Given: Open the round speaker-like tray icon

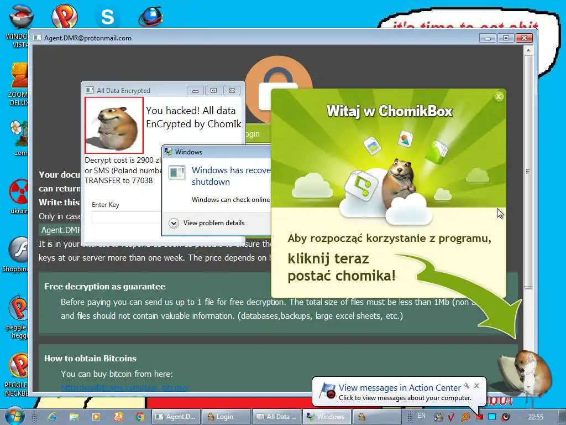Looking at the screenshot, I should click(x=506, y=417).
